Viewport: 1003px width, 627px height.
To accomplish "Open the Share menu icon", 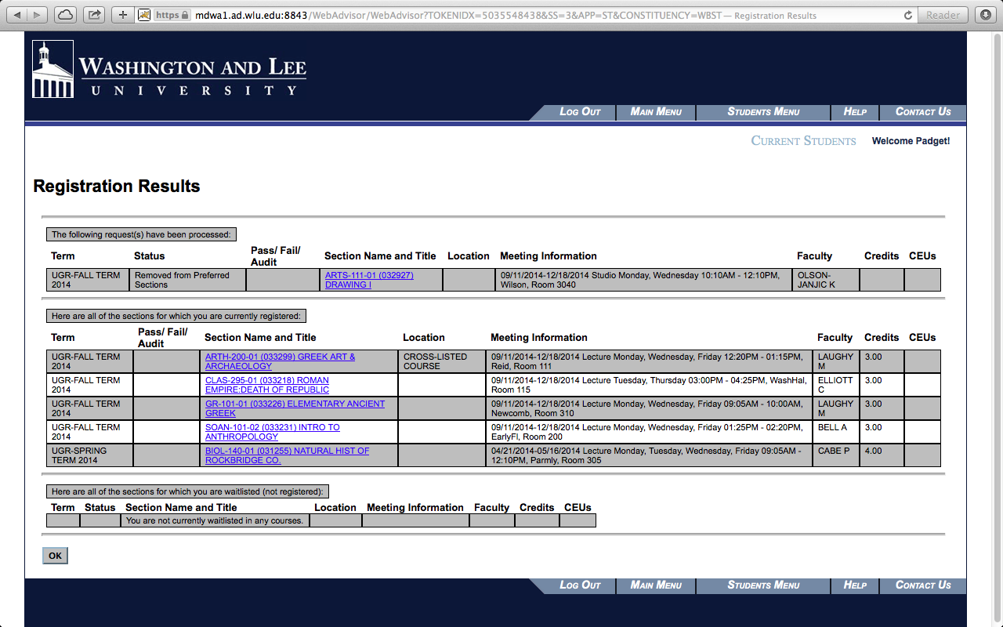I will (x=94, y=13).
